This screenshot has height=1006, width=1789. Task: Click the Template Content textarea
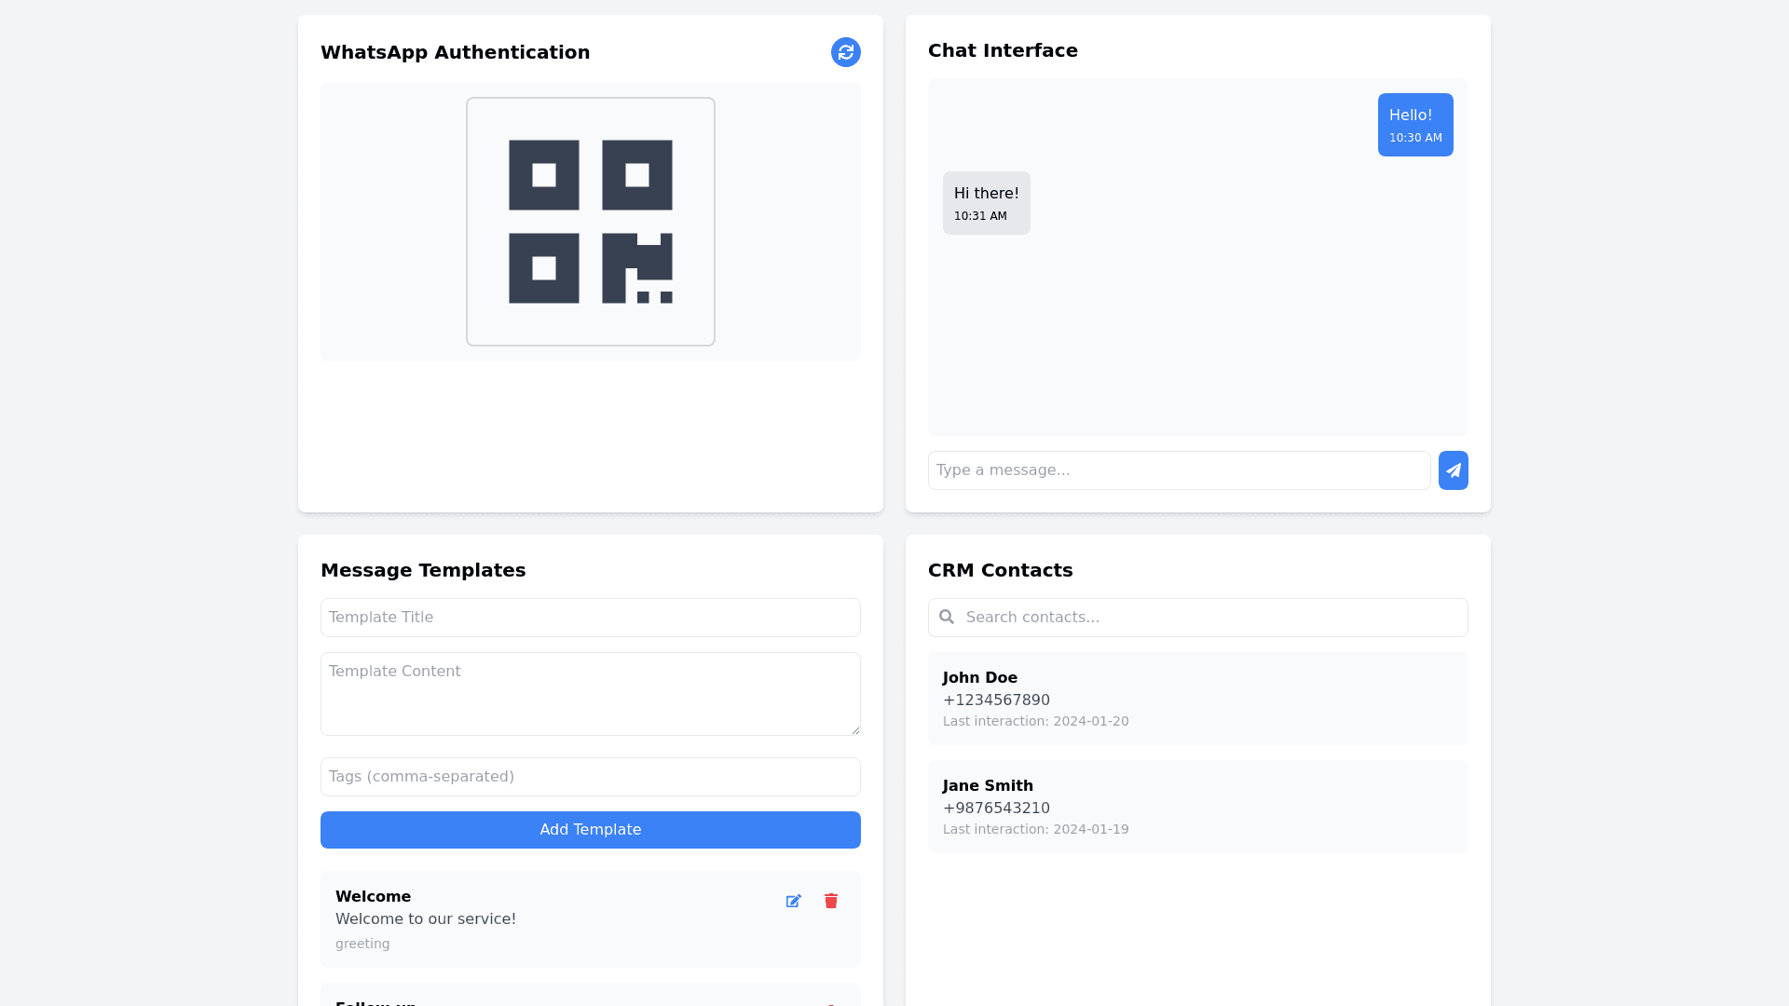tap(590, 694)
